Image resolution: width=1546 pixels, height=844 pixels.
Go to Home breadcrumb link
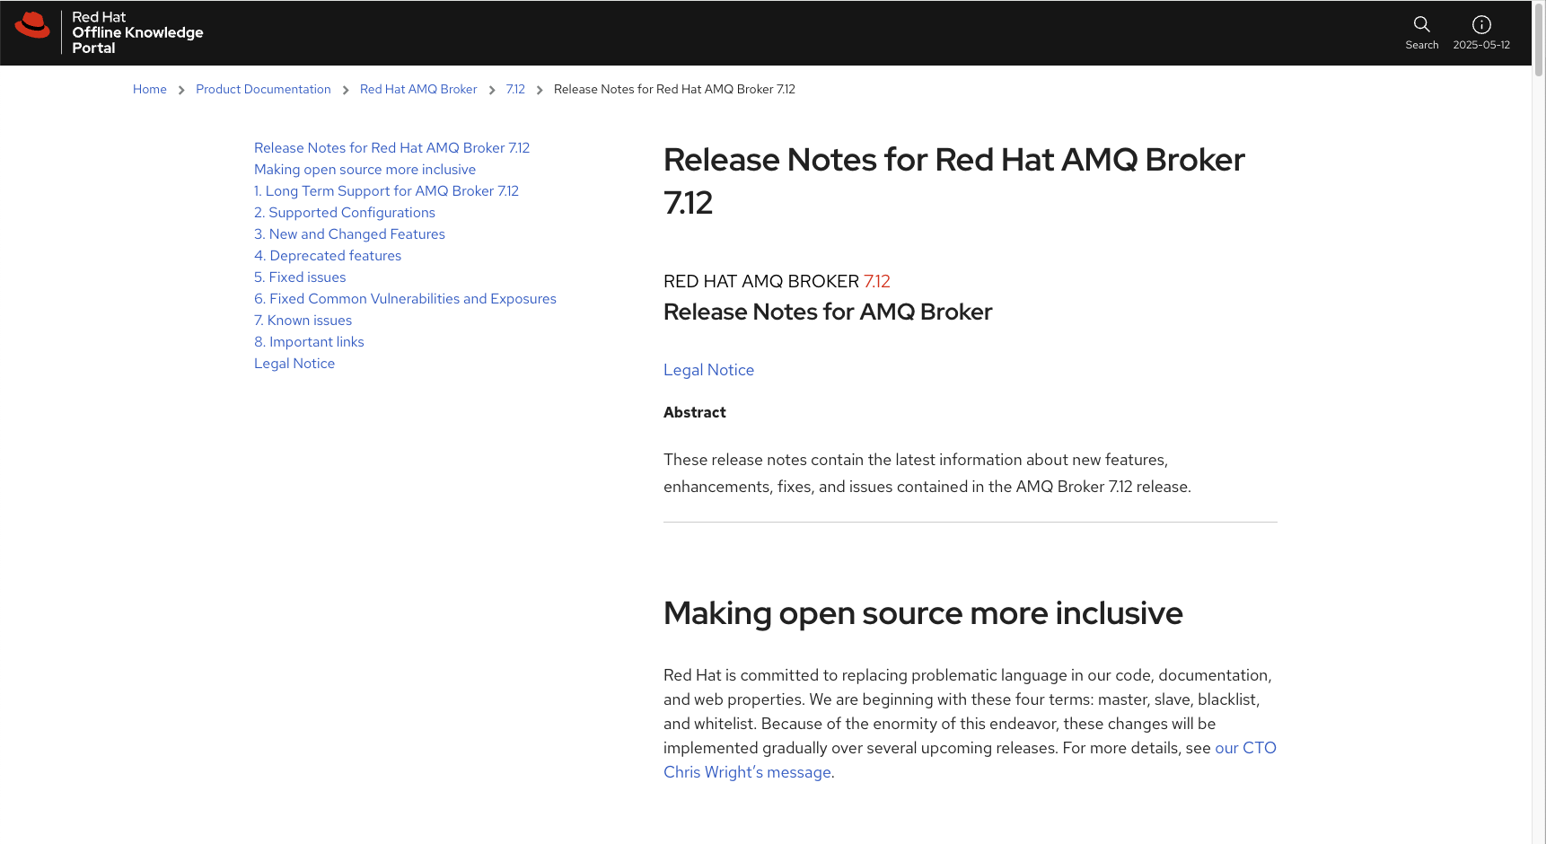pyautogui.click(x=150, y=90)
